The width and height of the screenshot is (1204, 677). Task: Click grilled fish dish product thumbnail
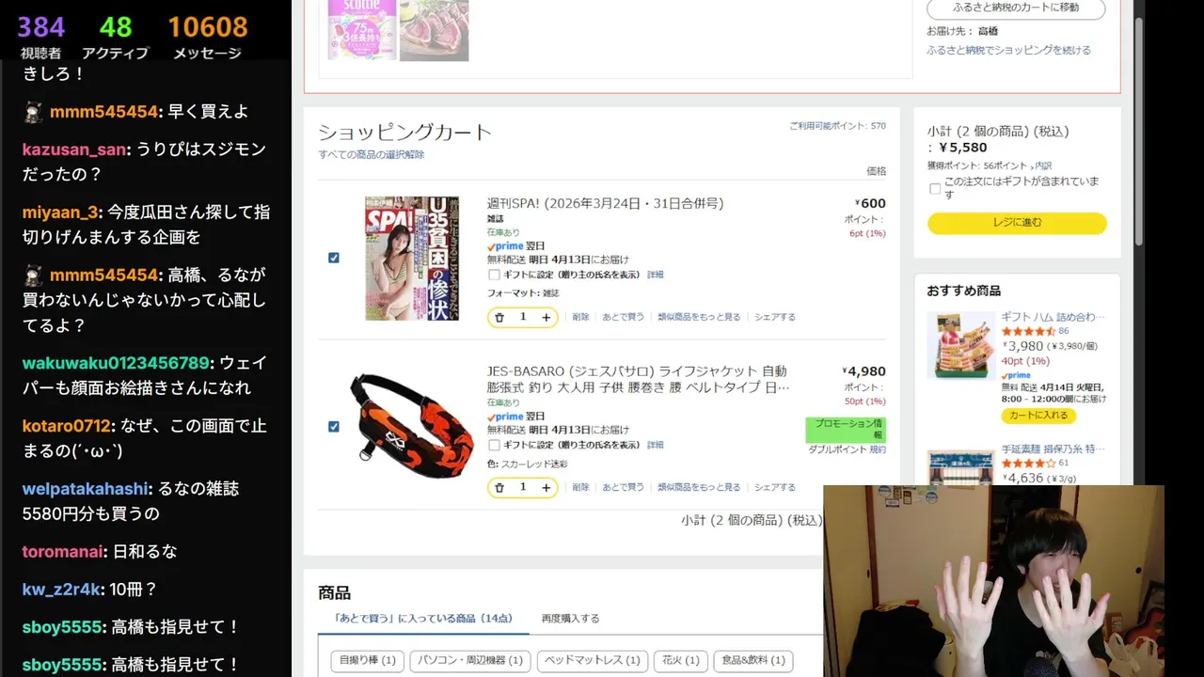(434, 30)
